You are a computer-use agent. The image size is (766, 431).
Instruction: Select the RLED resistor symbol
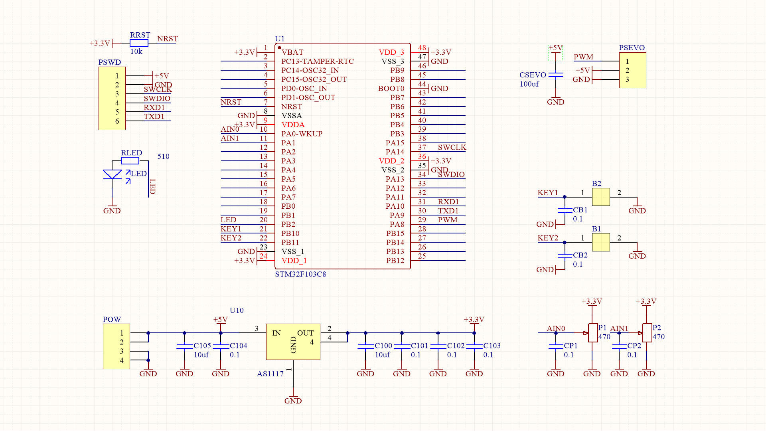[130, 161]
